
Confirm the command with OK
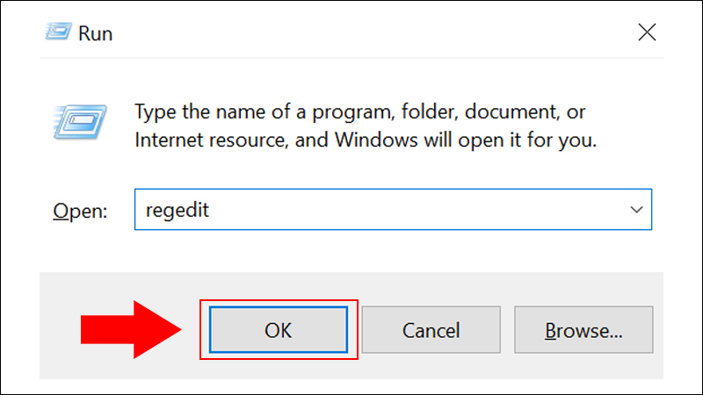click(x=279, y=330)
